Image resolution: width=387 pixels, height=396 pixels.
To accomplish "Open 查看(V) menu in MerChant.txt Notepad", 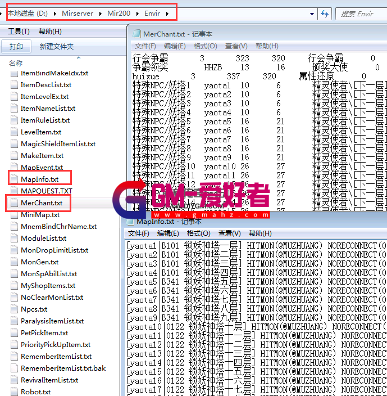I will (236, 46).
